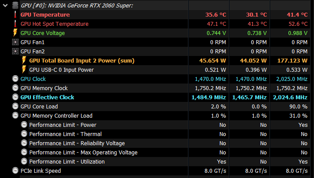This screenshot has height=178, width=314.
Task: Click the icon beside Performance Limit - Max Operating Voltage
Action: 24,152
